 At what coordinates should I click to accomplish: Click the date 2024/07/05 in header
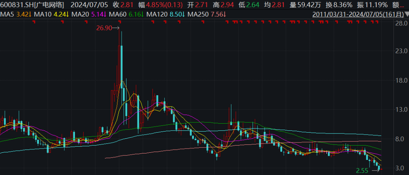tap(90, 5)
